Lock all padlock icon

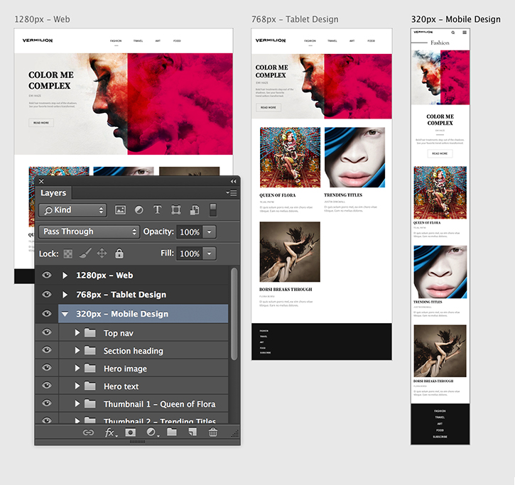point(119,254)
